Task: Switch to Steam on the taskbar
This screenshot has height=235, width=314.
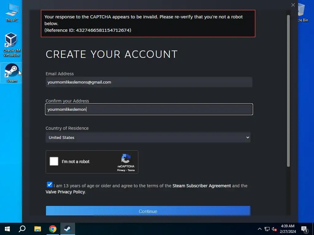Action: coord(68,229)
